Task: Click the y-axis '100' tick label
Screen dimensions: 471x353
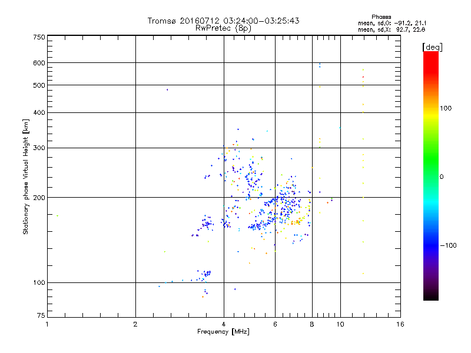Action: (x=39, y=283)
